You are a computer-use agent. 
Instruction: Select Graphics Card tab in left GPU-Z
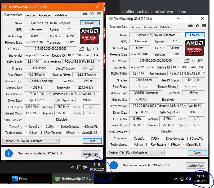click(x=13, y=15)
